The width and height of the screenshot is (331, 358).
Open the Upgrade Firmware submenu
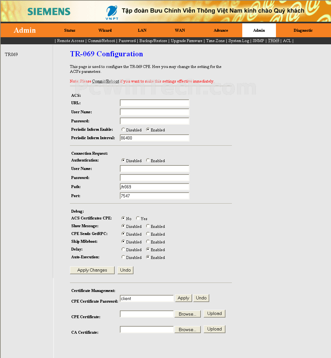point(186,41)
